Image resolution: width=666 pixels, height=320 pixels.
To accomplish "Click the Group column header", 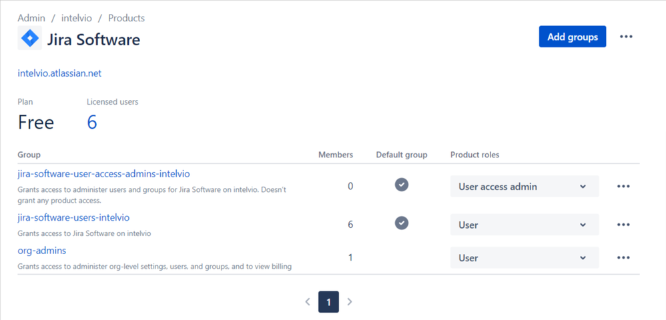I will click(x=29, y=155).
